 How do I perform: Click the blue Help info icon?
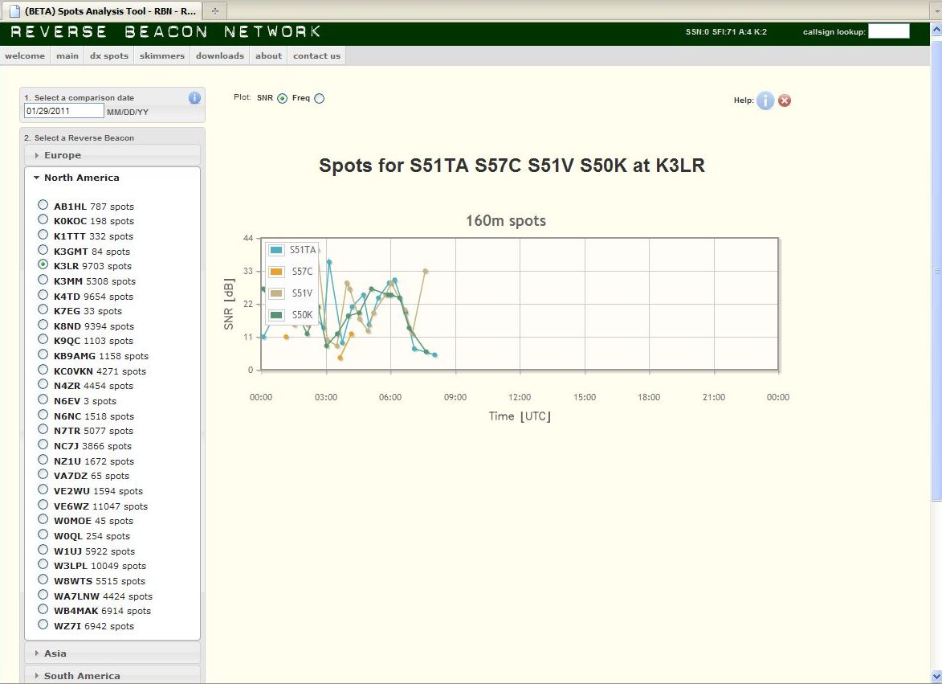[x=765, y=100]
